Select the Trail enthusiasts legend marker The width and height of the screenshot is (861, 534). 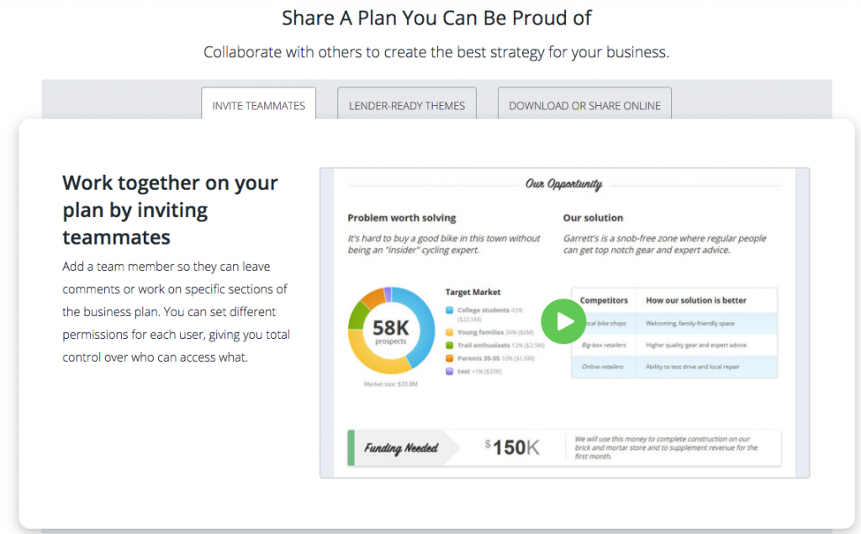450,344
